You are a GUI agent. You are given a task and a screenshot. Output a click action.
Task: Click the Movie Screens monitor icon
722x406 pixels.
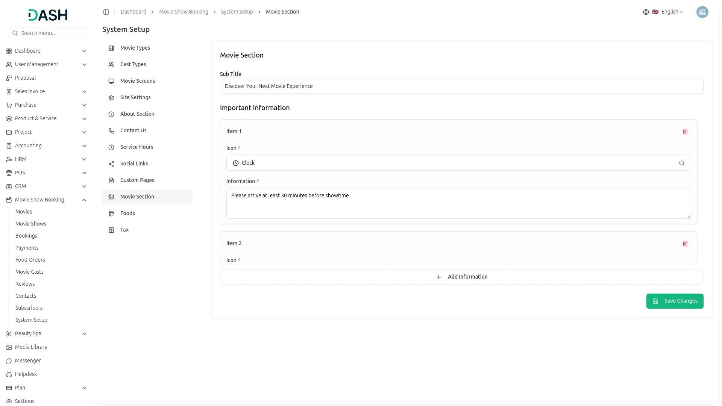coord(111,81)
